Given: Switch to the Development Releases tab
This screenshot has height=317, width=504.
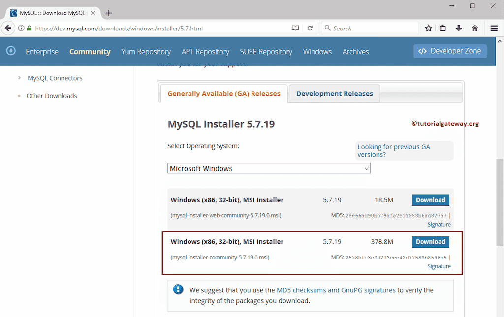Looking at the screenshot, I should (x=334, y=93).
